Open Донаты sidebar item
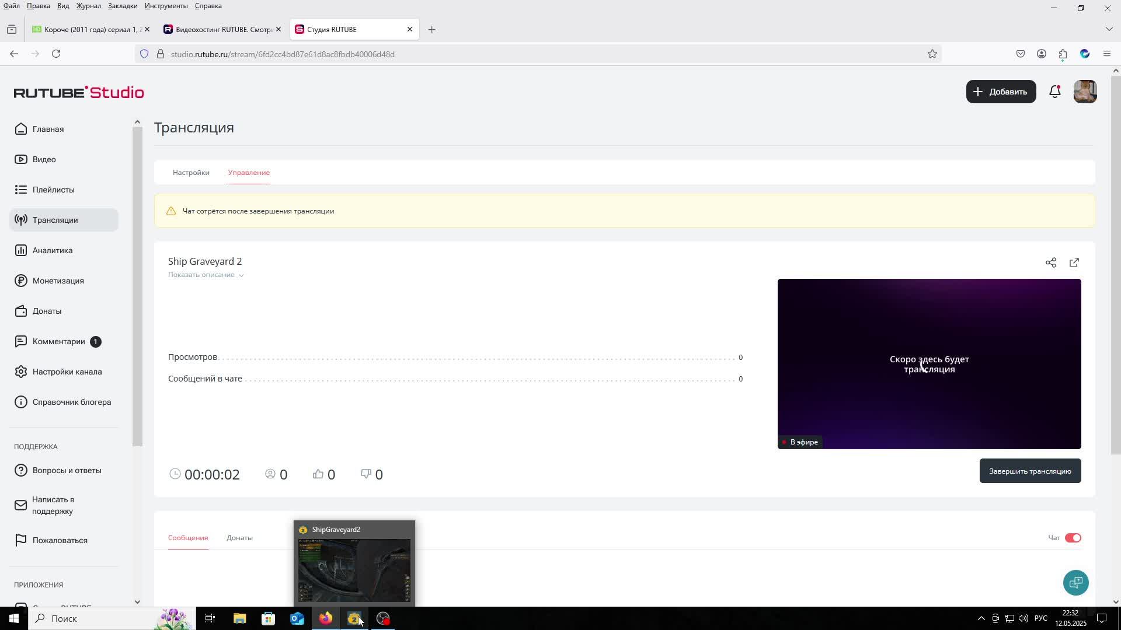The width and height of the screenshot is (1121, 630). (47, 311)
